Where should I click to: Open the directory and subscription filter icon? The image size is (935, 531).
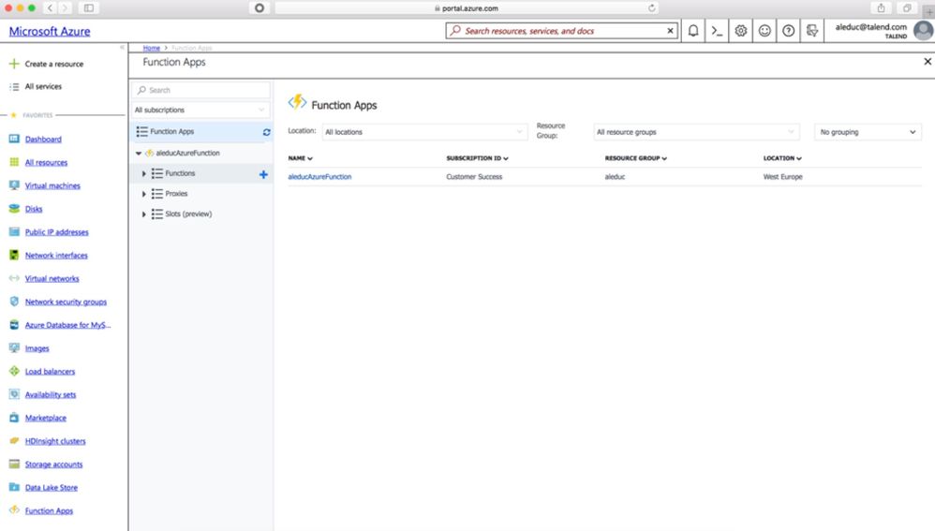pyautogui.click(x=811, y=30)
